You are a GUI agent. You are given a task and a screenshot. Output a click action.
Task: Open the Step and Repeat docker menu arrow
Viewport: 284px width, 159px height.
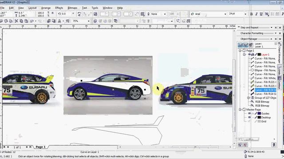271,27
